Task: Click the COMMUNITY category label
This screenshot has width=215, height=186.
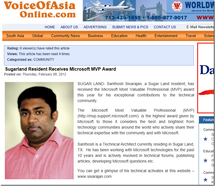Action: tap(44, 60)
